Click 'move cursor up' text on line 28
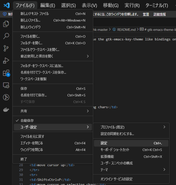Image resolution: width=176 pixels, height=185 pixels. [x=51, y=165]
